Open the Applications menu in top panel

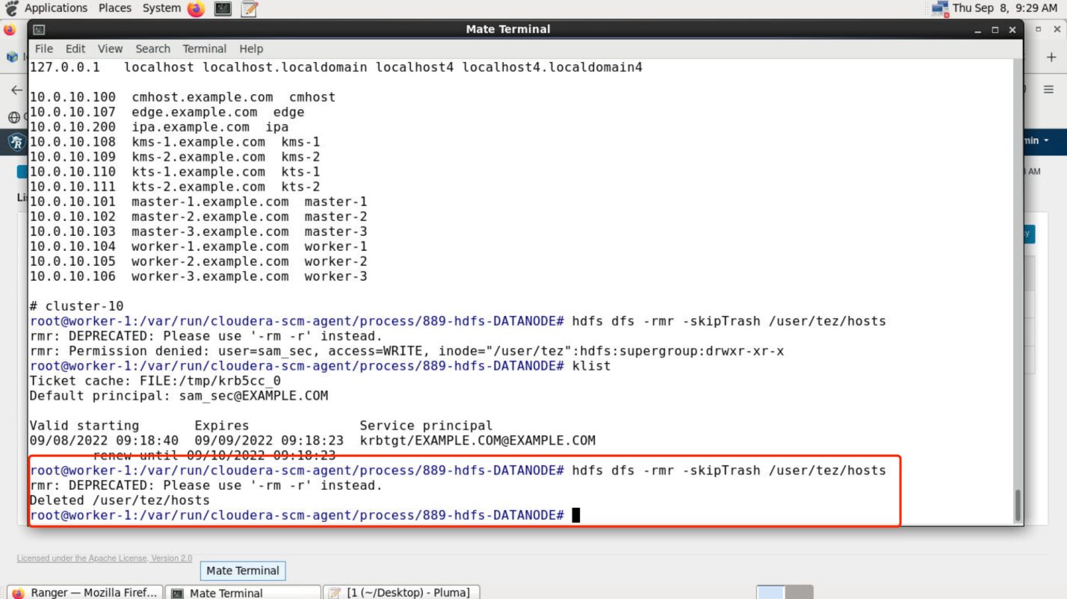[x=56, y=8]
